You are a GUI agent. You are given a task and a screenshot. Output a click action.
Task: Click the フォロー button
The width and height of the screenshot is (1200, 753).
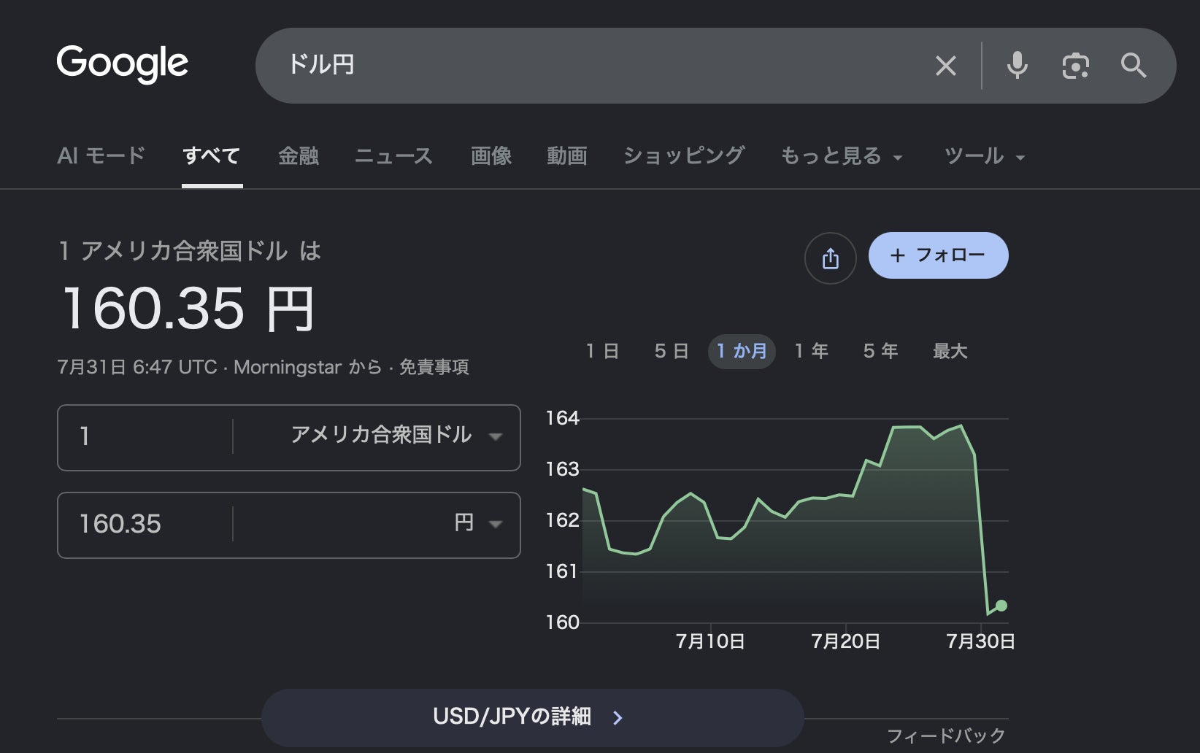pyautogui.click(x=938, y=255)
